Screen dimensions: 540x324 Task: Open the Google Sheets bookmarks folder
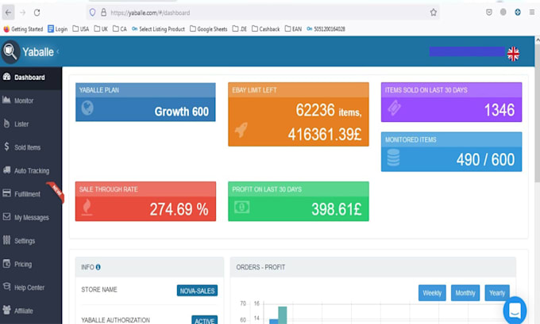(x=209, y=29)
